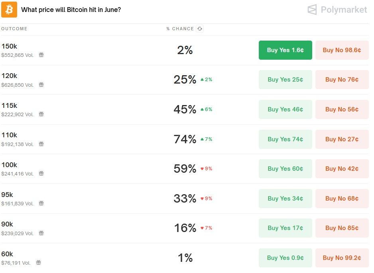Buy No at 76¢ for 120k
The height and width of the screenshot is (273, 374).
(x=342, y=80)
